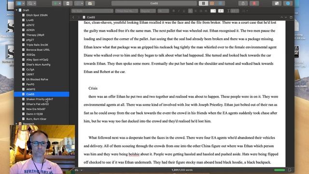
Task: Select center text alignment
Action: click(196, 11)
